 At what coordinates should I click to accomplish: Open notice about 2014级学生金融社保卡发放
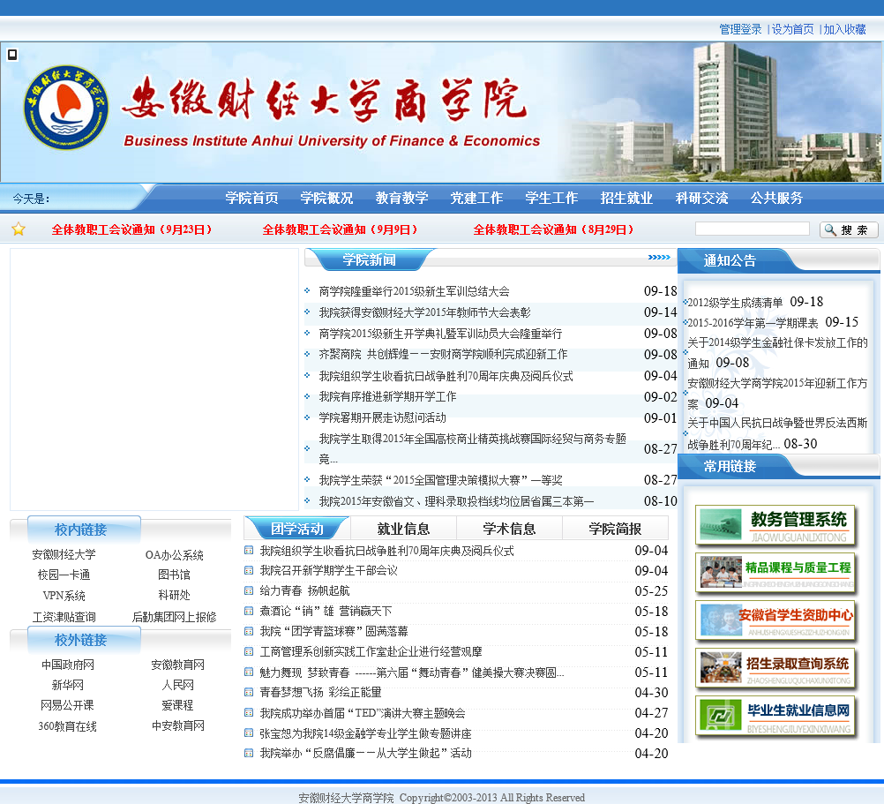click(x=777, y=353)
